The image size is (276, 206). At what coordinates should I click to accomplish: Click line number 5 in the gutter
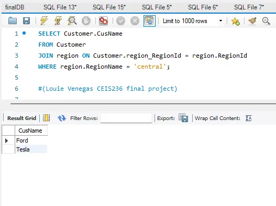17,78
